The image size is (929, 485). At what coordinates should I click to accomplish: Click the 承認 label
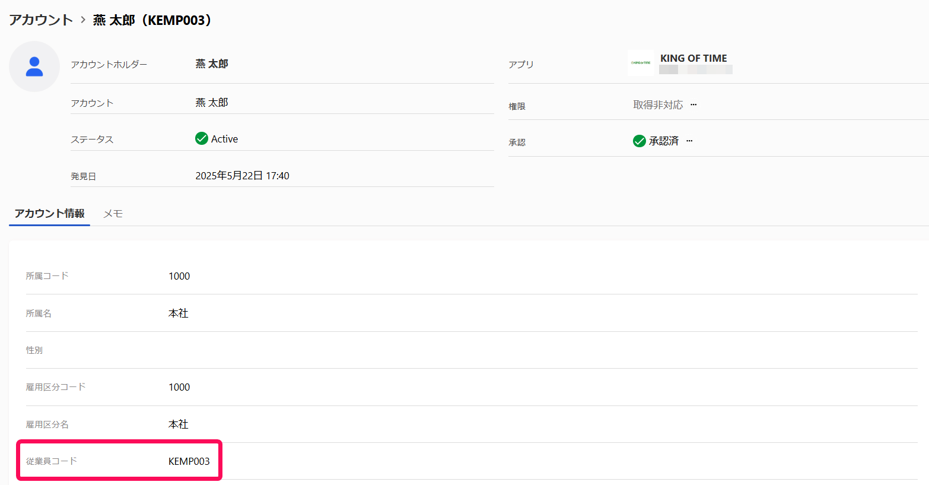pos(517,142)
